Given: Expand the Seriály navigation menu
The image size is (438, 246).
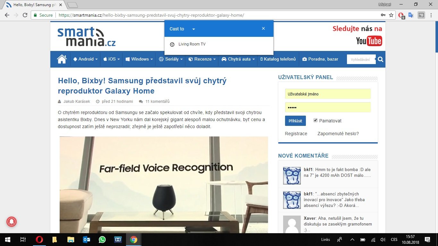Looking at the screenshot, I should point(171,59).
